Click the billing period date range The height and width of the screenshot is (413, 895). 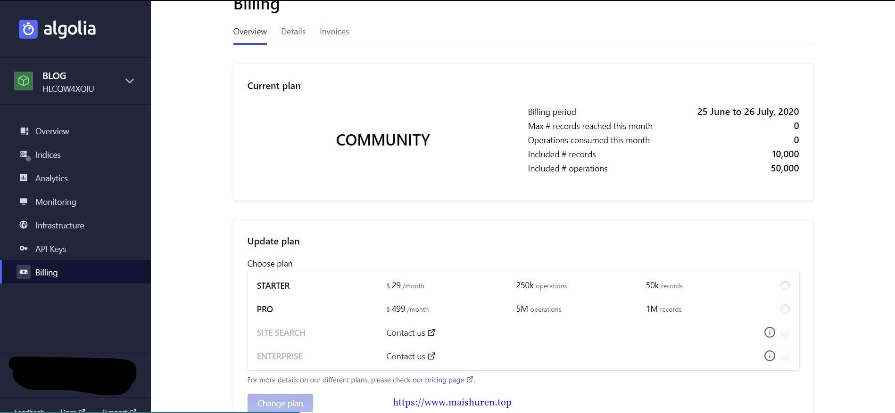point(748,112)
